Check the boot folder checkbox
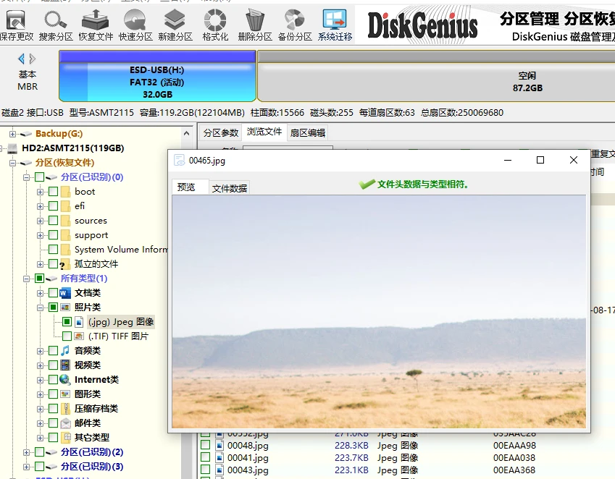Image resolution: width=615 pixels, height=479 pixels. click(53, 192)
